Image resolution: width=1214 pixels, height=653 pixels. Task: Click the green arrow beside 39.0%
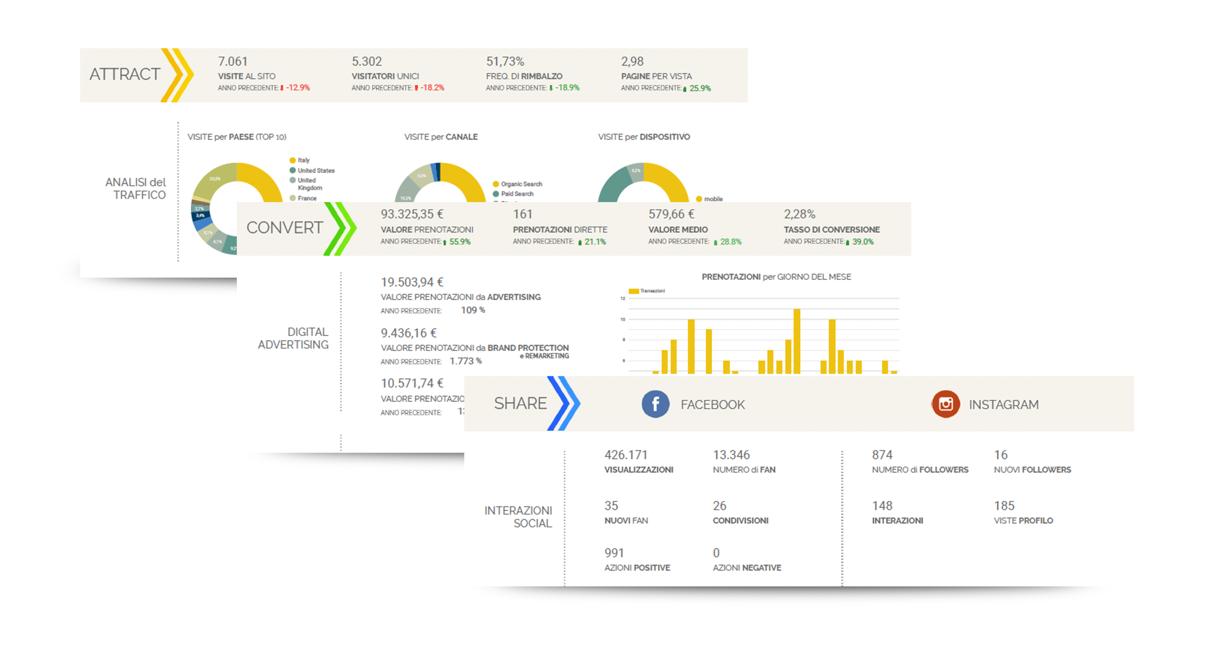847,242
